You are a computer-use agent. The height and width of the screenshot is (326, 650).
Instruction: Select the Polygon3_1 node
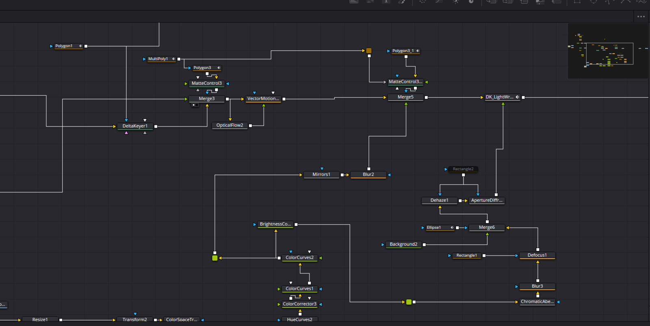pos(406,51)
